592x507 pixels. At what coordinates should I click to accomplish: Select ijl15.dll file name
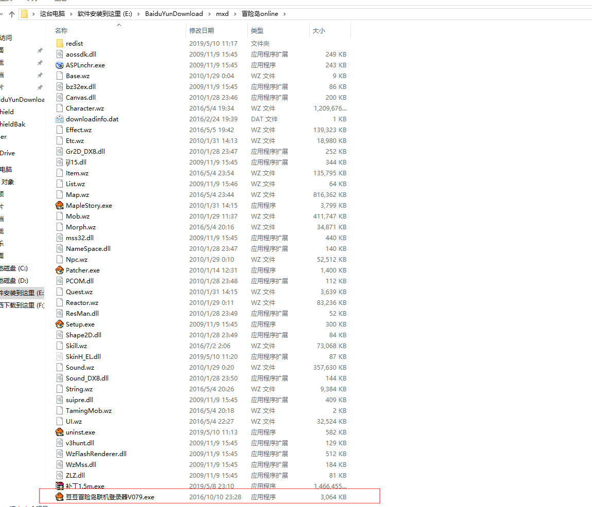coord(76,162)
